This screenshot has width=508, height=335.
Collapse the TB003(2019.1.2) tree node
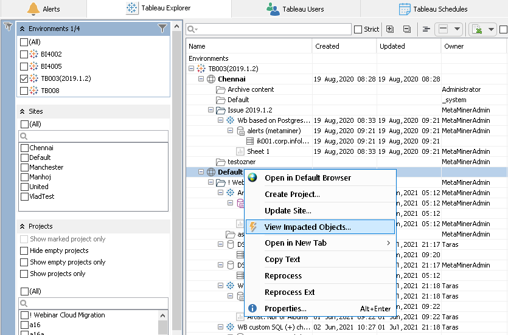point(192,69)
